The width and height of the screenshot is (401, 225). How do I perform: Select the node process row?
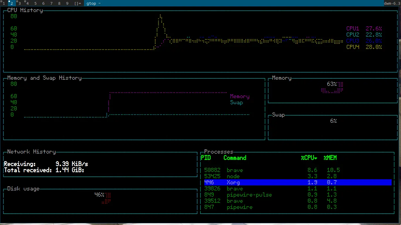(233, 176)
